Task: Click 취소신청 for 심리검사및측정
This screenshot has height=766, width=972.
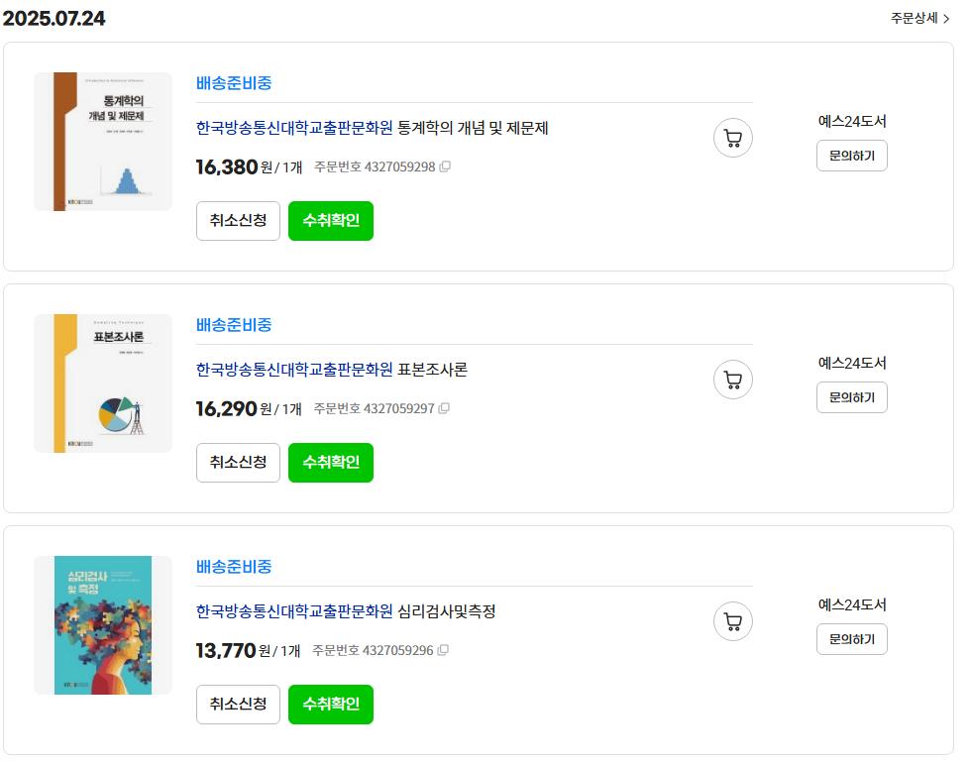Action: tap(238, 704)
